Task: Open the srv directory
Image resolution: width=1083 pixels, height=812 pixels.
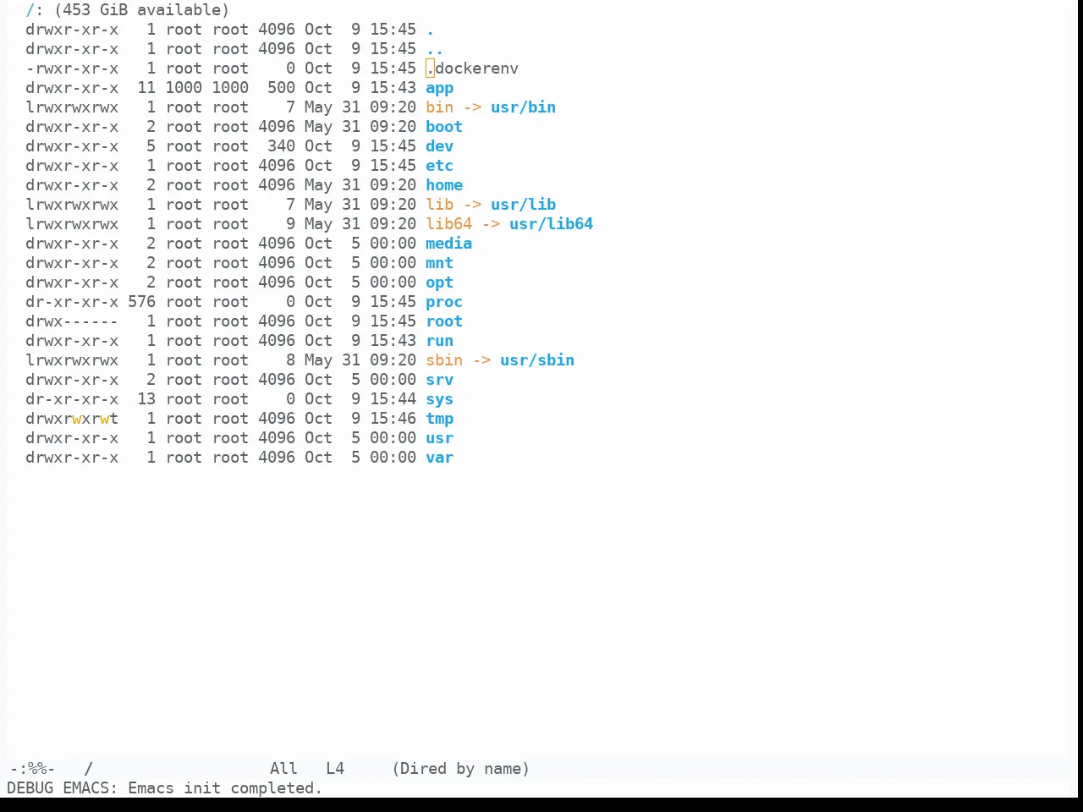Action: (439, 380)
